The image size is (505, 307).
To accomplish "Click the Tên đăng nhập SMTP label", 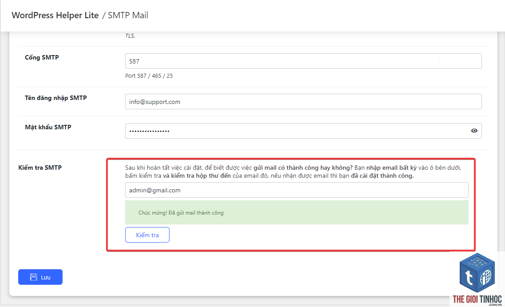I will (x=56, y=98).
